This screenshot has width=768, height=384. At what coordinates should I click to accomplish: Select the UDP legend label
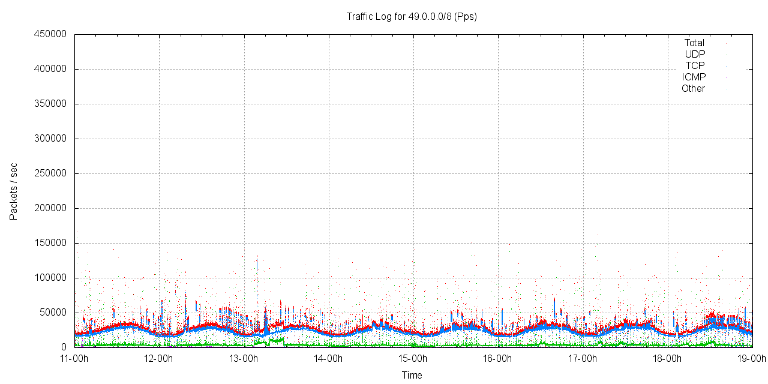[x=695, y=55]
